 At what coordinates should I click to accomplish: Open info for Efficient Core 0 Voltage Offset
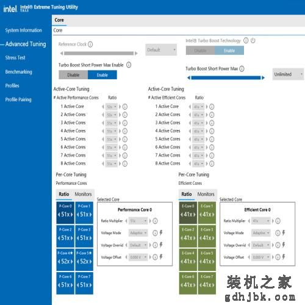click(278, 257)
